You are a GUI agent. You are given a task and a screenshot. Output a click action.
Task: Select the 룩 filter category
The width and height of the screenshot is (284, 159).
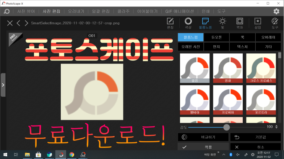tap(242, 37)
